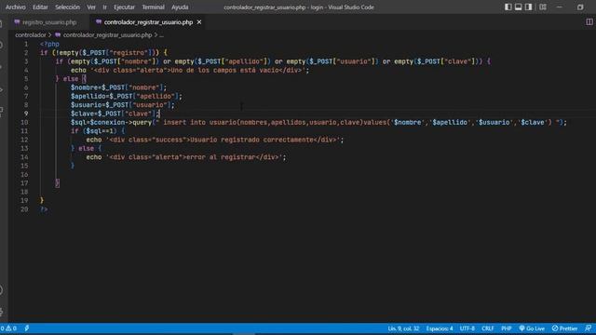Restore down the VS Code window

point(580,7)
